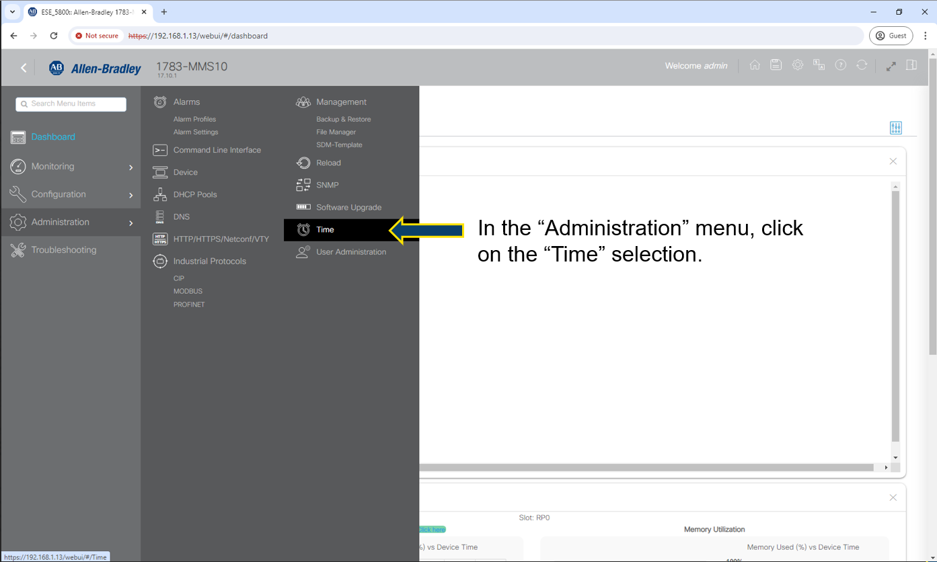Viewport: 937px width, 562px height.
Task: Open Backup & Restore under Management
Action: click(x=343, y=119)
